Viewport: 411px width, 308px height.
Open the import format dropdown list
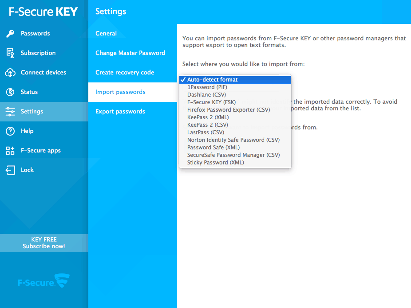(x=235, y=79)
